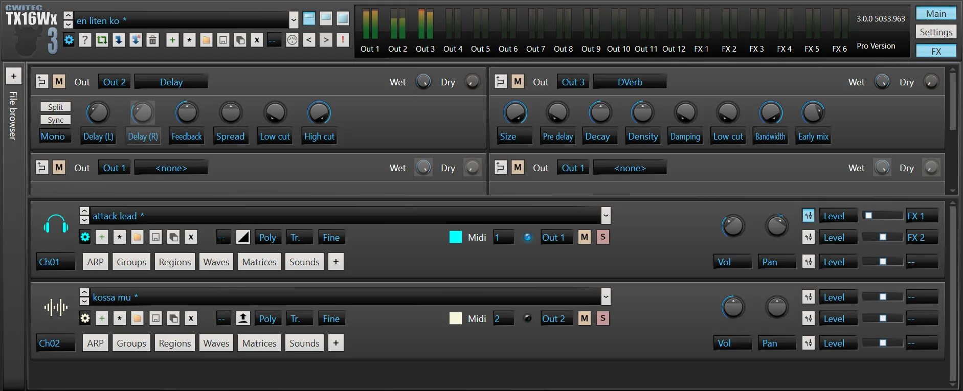The width and height of the screenshot is (963, 391).
Task: Go to previous with the '<' button
Action: [x=309, y=40]
